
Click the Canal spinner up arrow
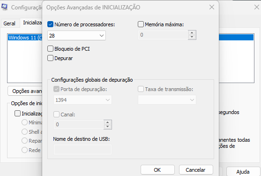coord(107,122)
